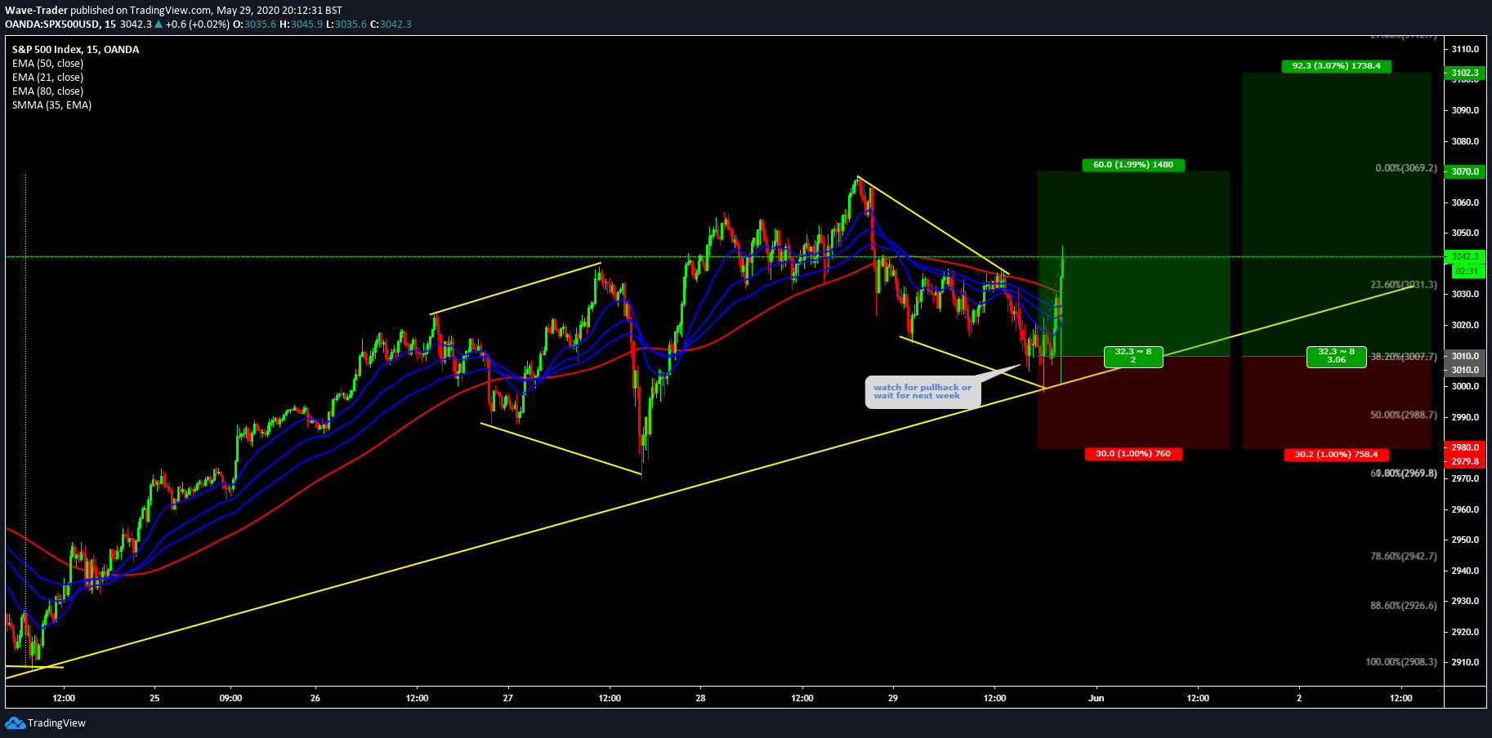Click the 3090.0 price scale value
1492x738 pixels.
1466,111
